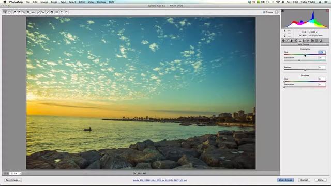Open the Window menu
The width and height of the screenshot is (331, 186).
coord(101,2)
